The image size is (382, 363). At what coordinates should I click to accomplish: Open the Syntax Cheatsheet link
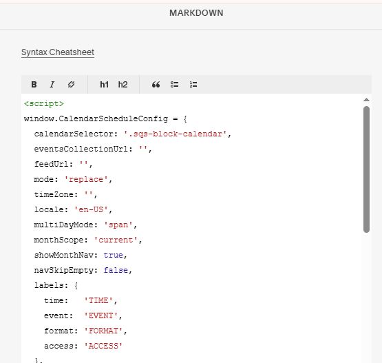coord(58,52)
